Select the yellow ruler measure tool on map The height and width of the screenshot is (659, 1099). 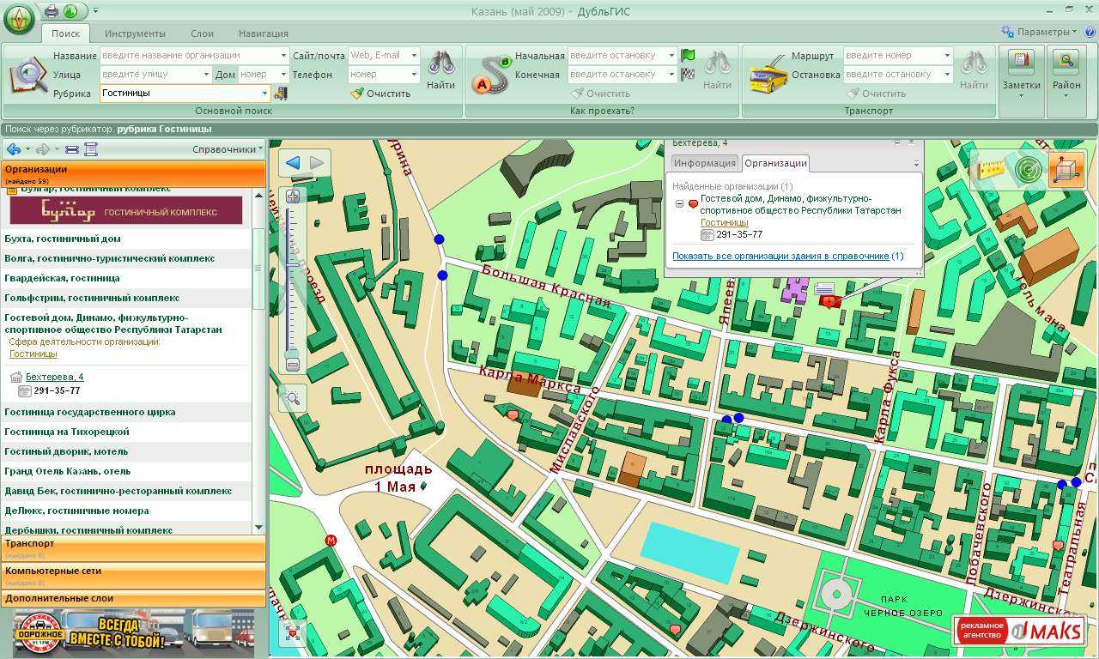click(992, 169)
